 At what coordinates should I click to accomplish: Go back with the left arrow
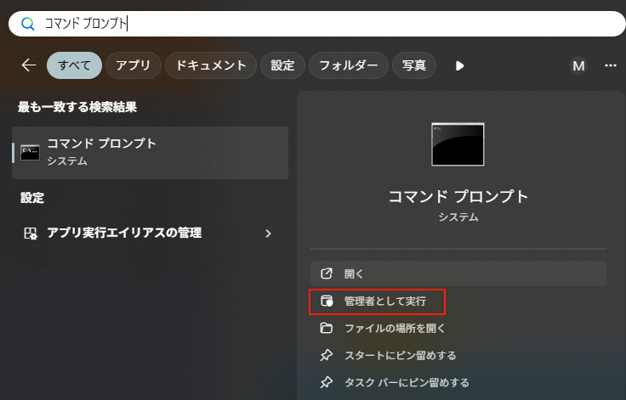click(29, 65)
